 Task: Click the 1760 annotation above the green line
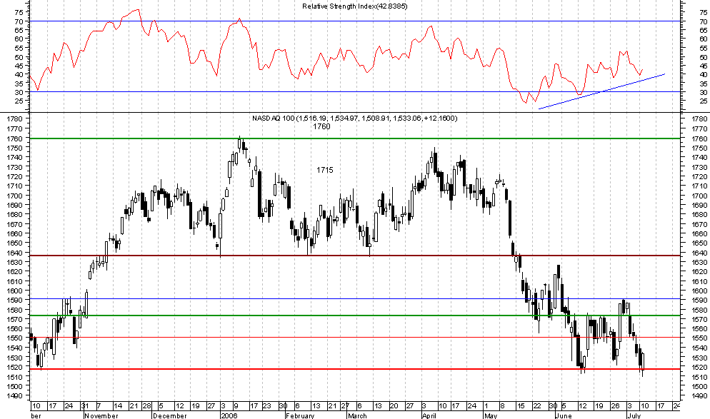(321, 126)
